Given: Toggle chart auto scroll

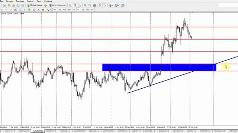Looking at the screenshot, I should [x=100, y=5].
